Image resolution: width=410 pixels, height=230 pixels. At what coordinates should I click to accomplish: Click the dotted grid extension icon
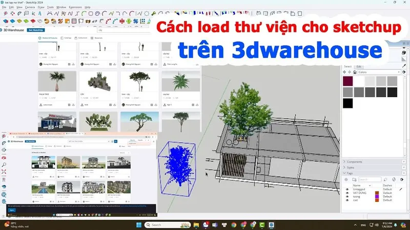click(x=142, y=21)
